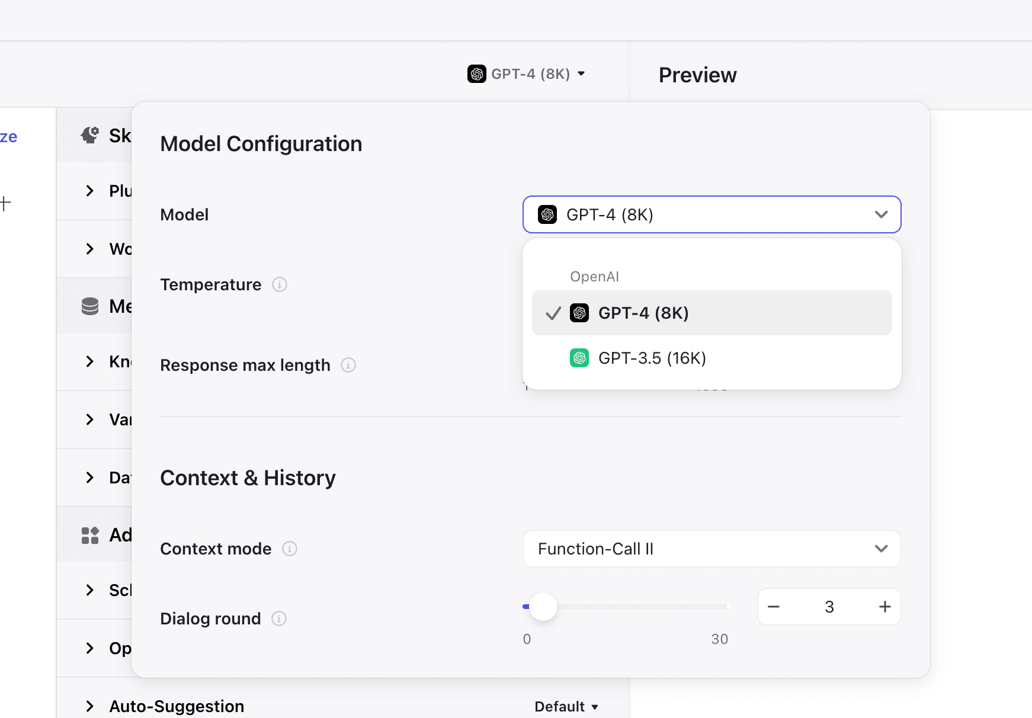
Task: Expand the Op... section chevron
Action: [x=89, y=648]
